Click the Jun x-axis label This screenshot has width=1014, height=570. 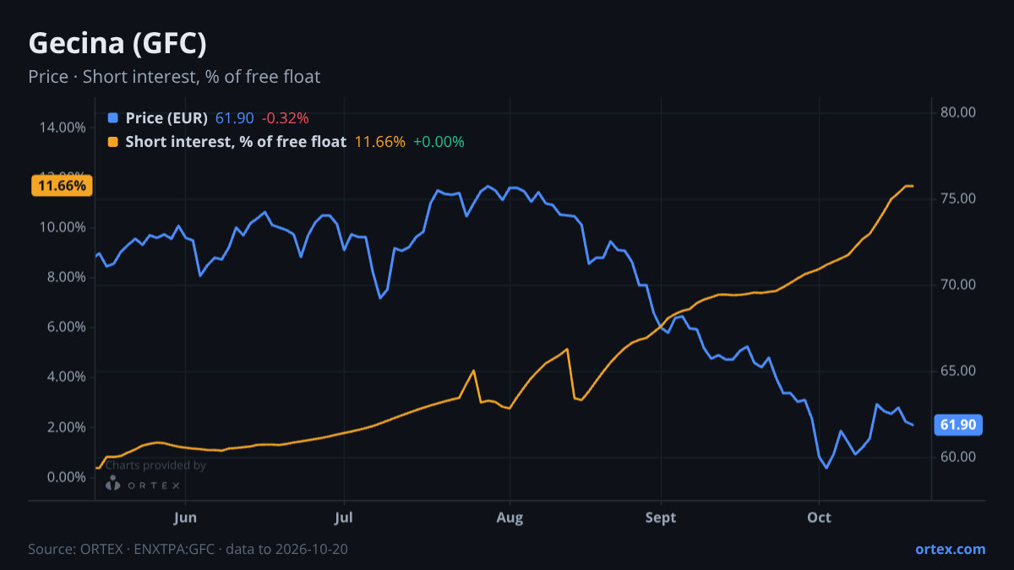coord(185,518)
